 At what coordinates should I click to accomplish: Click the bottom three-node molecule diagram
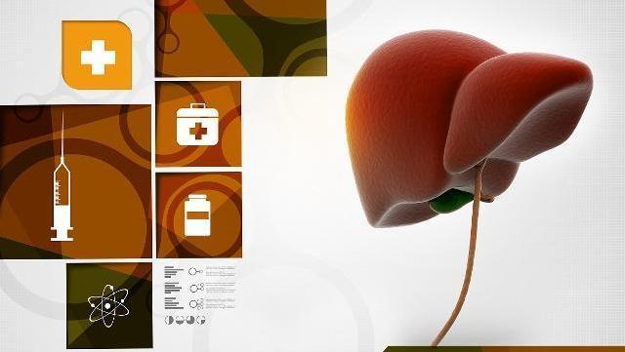click(196, 304)
